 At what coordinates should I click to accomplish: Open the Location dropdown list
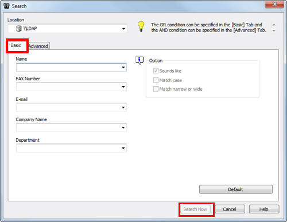(123, 29)
